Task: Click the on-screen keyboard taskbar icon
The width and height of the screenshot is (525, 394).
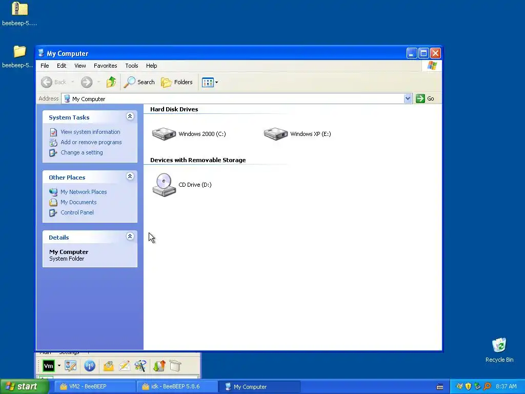Action: click(x=440, y=387)
